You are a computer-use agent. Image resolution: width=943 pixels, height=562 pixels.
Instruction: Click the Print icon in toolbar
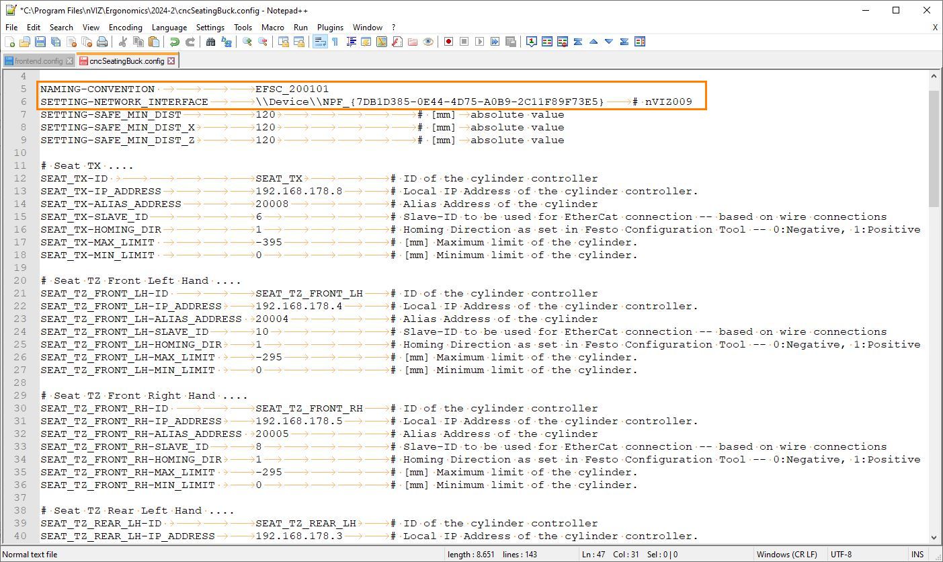click(x=102, y=42)
